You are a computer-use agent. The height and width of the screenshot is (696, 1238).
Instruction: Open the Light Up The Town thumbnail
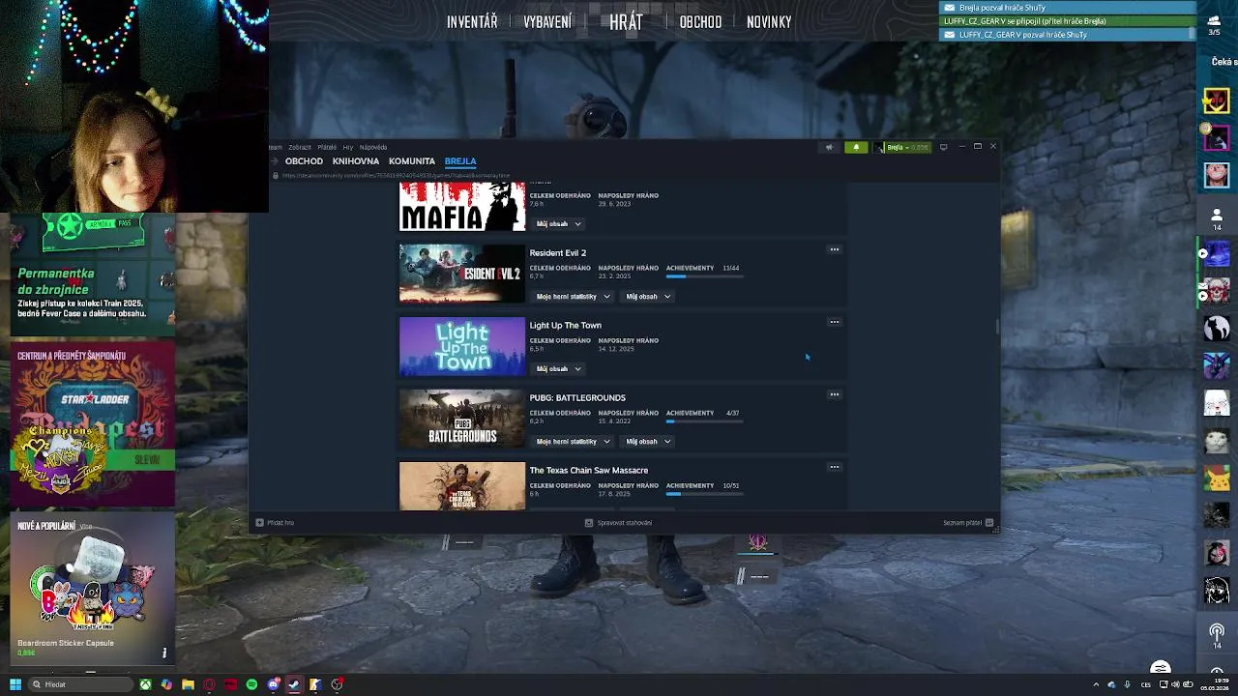pyautogui.click(x=462, y=346)
